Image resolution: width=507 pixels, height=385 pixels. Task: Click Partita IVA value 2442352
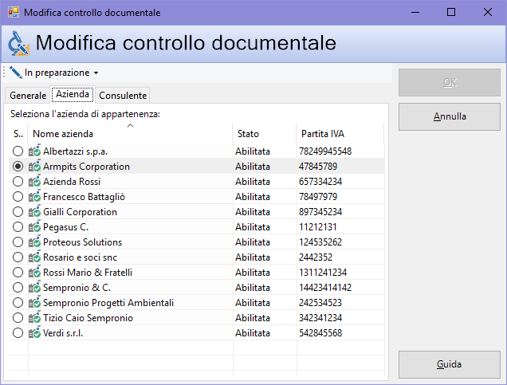coord(316,257)
